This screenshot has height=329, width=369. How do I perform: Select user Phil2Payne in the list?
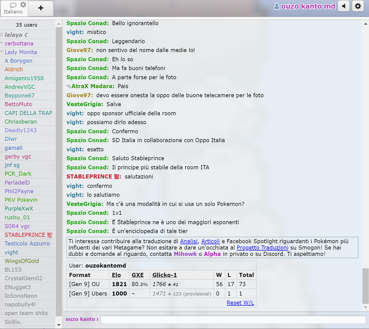(x=27, y=191)
